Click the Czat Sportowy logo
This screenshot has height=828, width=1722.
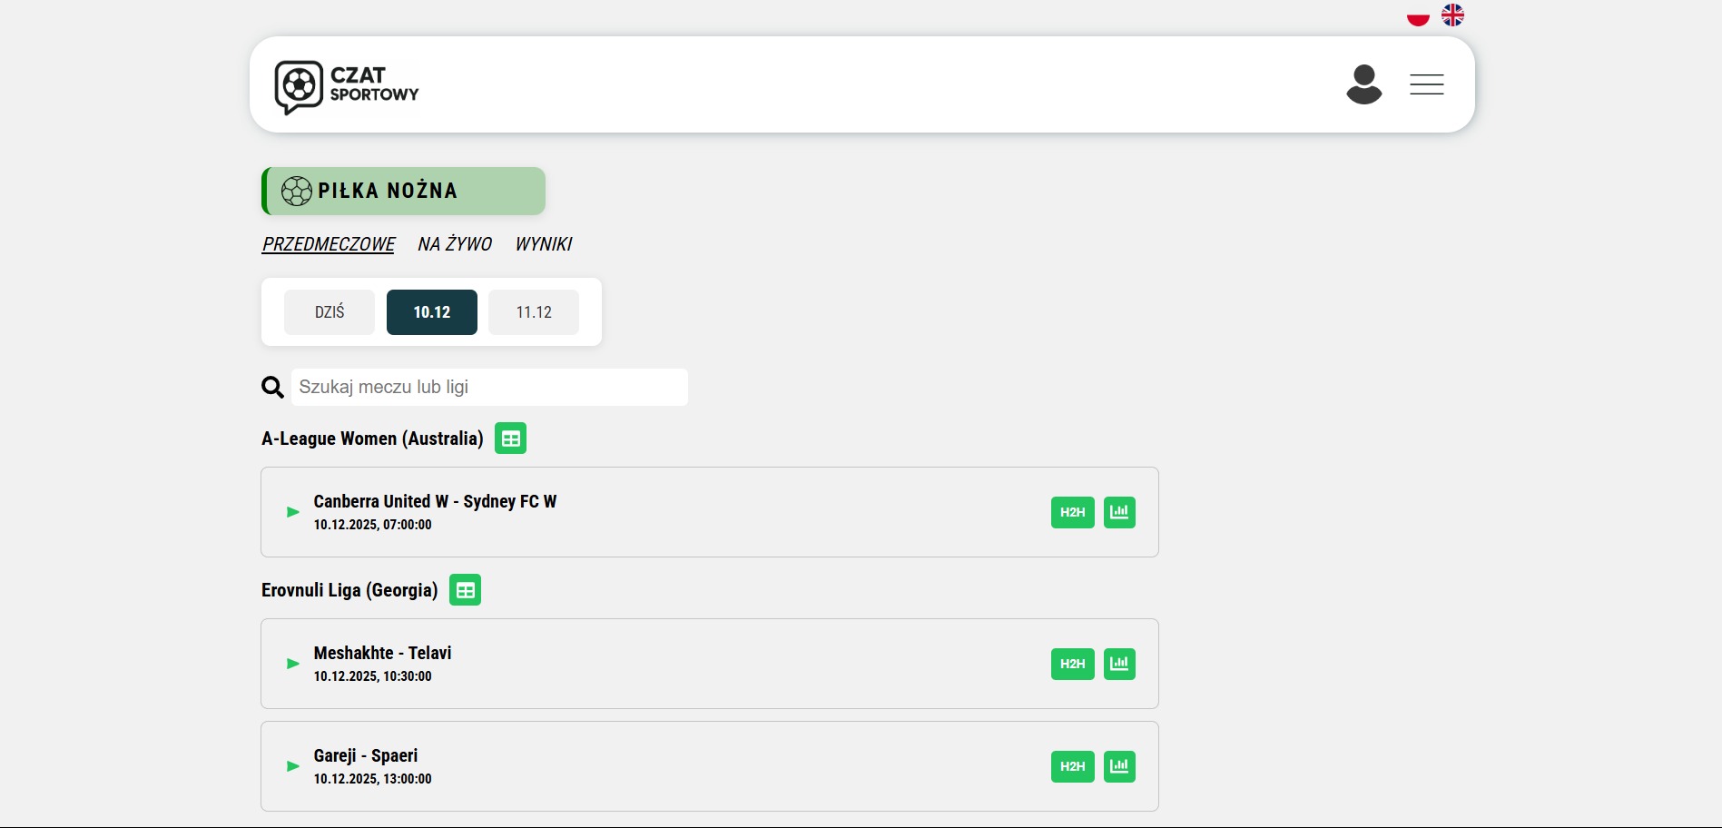coord(347,87)
